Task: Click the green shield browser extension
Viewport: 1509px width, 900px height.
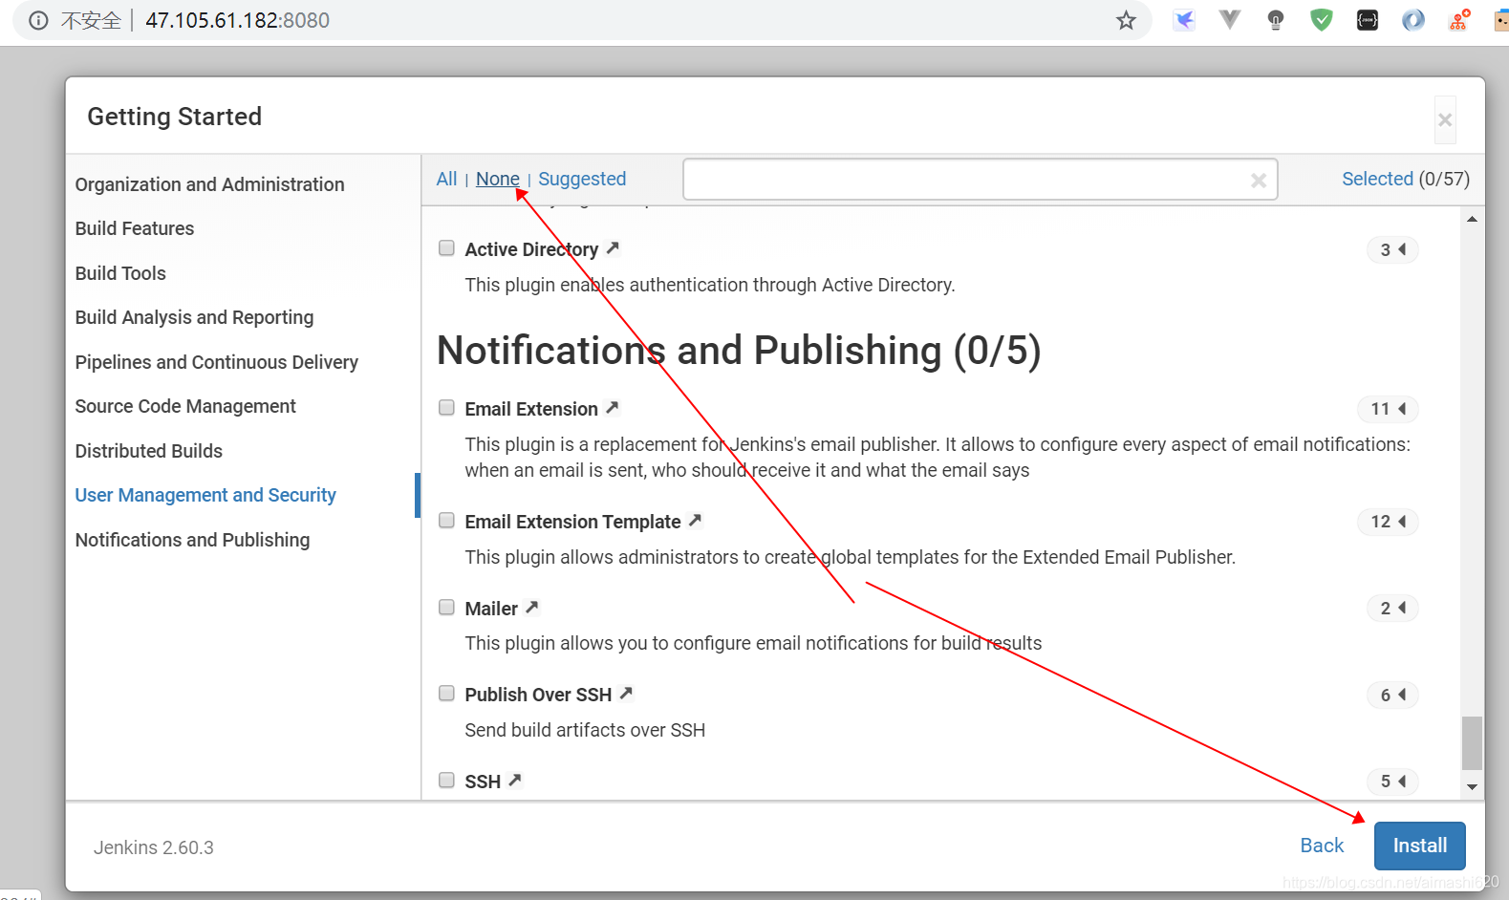Action: (x=1322, y=20)
